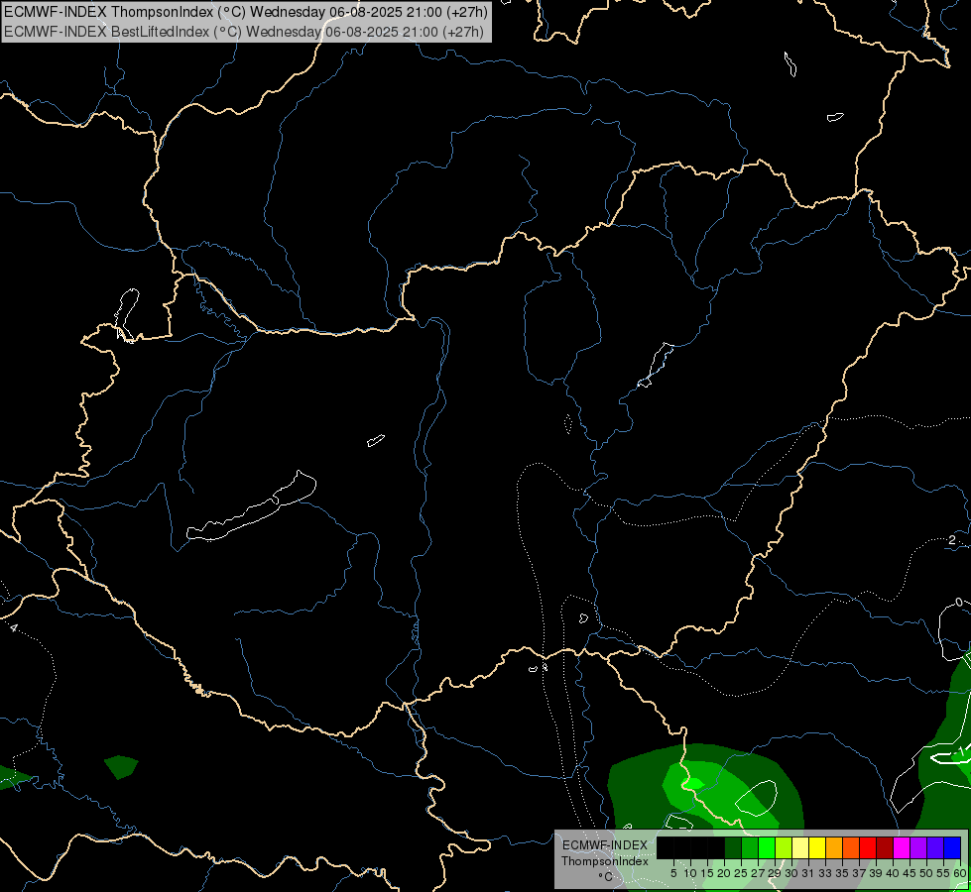
Task: Click the BestLiftedIndex title line at top
Action: click(244, 31)
